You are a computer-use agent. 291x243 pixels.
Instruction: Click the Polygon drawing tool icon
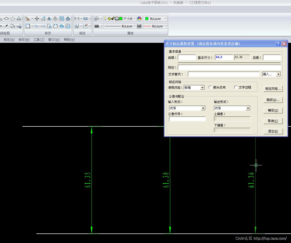pos(13,19)
